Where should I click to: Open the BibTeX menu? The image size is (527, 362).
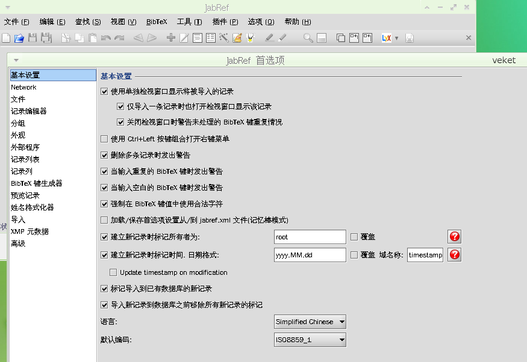[157, 22]
